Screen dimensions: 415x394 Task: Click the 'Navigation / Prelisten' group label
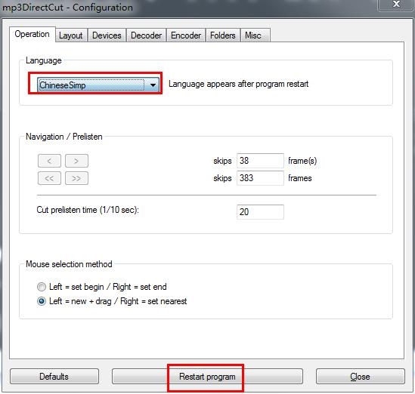coord(64,137)
